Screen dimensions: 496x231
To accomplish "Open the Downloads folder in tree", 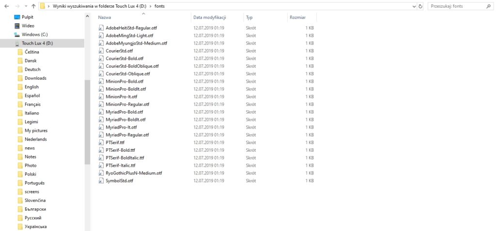I will coord(35,78).
